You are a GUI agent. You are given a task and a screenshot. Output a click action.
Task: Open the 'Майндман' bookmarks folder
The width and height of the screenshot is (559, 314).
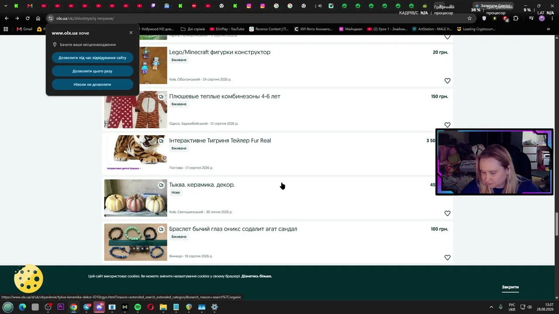click(350, 29)
